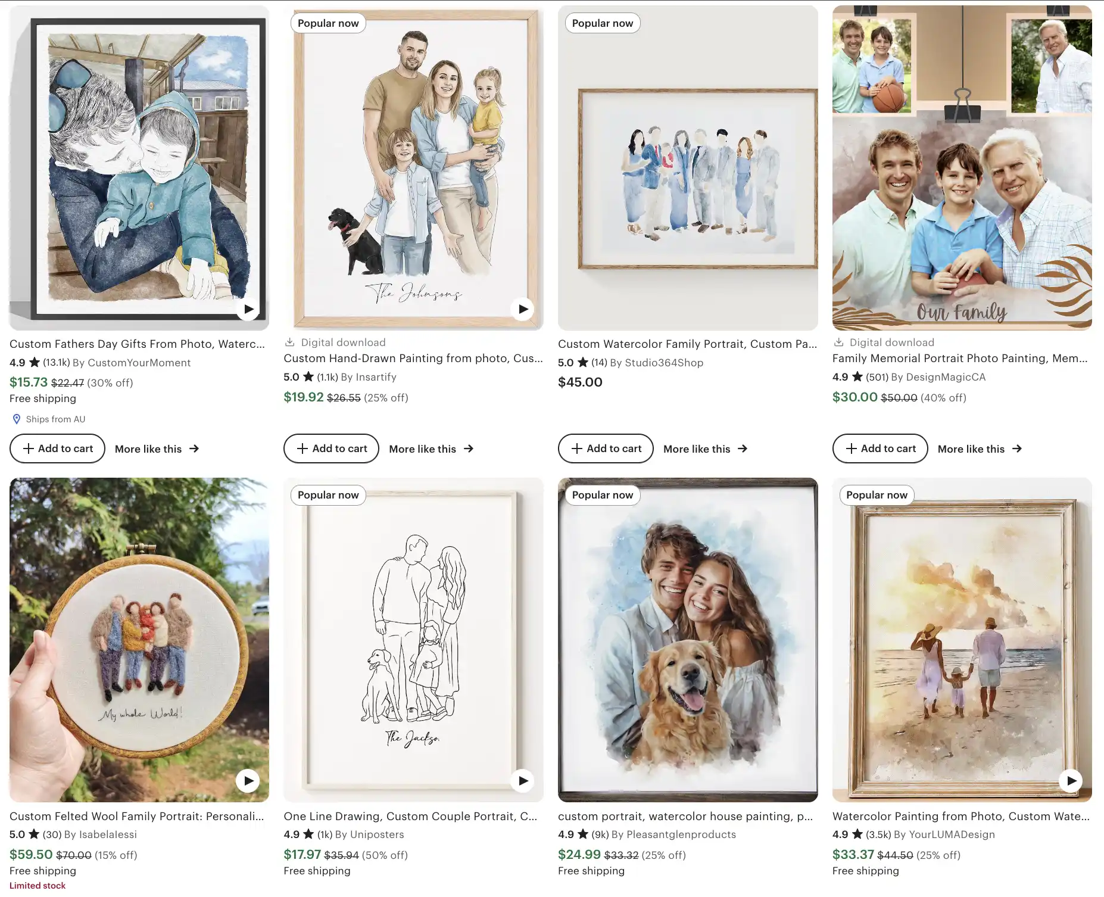Screen dimensions: 1104x897
Task: Play video on Felted Wool Family Portrait
Action: (x=248, y=781)
